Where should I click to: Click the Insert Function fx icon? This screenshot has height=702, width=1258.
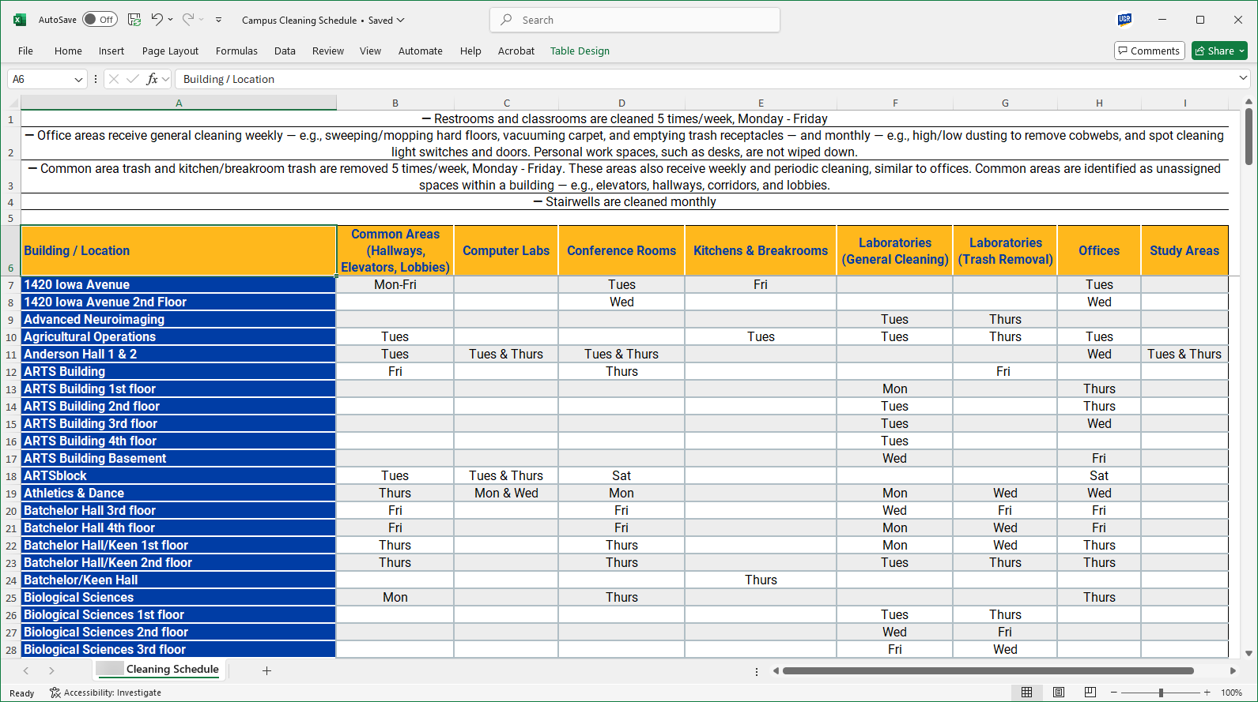(x=153, y=79)
